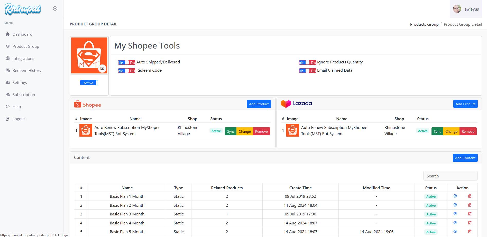487x237 pixels.
Task: Click the Help question icon
Action: point(8,107)
